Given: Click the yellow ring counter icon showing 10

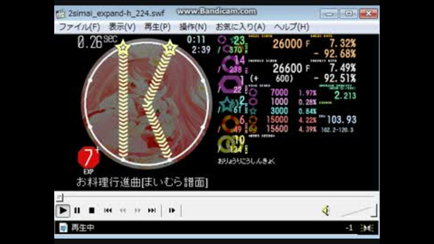Looking at the screenshot, I should pyautogui.click(x=227, y=144).
